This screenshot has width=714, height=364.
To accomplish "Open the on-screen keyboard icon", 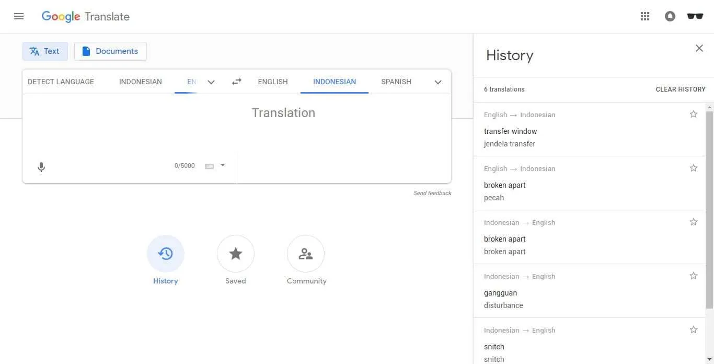I will click(210, 166).
